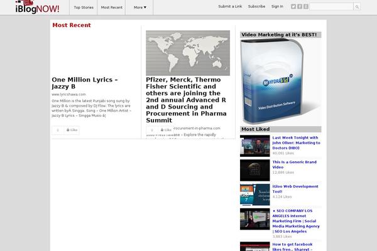Click the Subscribe link
This screenshot has height=251, width=377.
tap(256, 6)
